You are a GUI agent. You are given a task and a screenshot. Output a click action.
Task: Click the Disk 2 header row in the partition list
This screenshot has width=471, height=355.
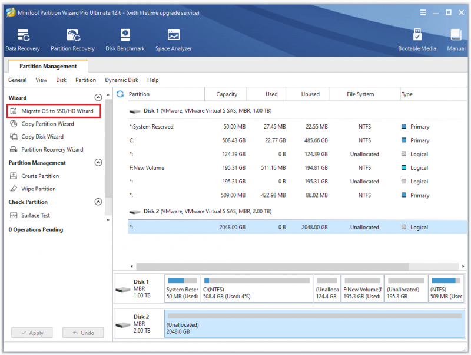coord(297,212)
